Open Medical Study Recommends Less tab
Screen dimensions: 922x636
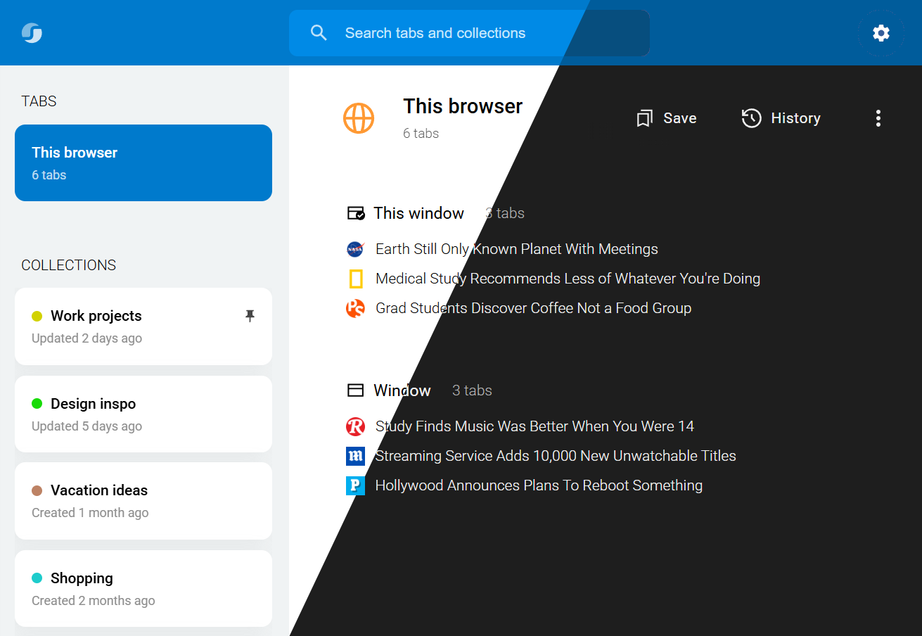pos(568,279)
